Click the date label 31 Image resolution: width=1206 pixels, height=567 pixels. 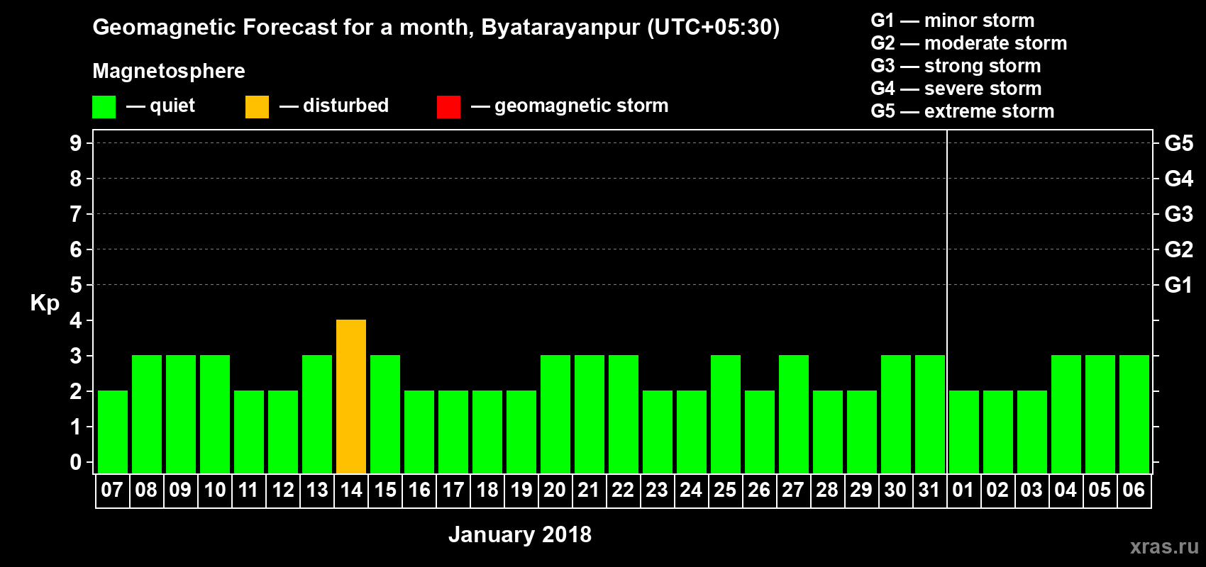tap(929, 490)
